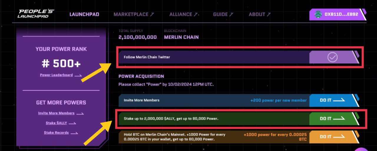The width and height of the screenshot is (377, 151).
Task: Click the Invite More Members sidebar link
Action: click(x=56, y=113)
